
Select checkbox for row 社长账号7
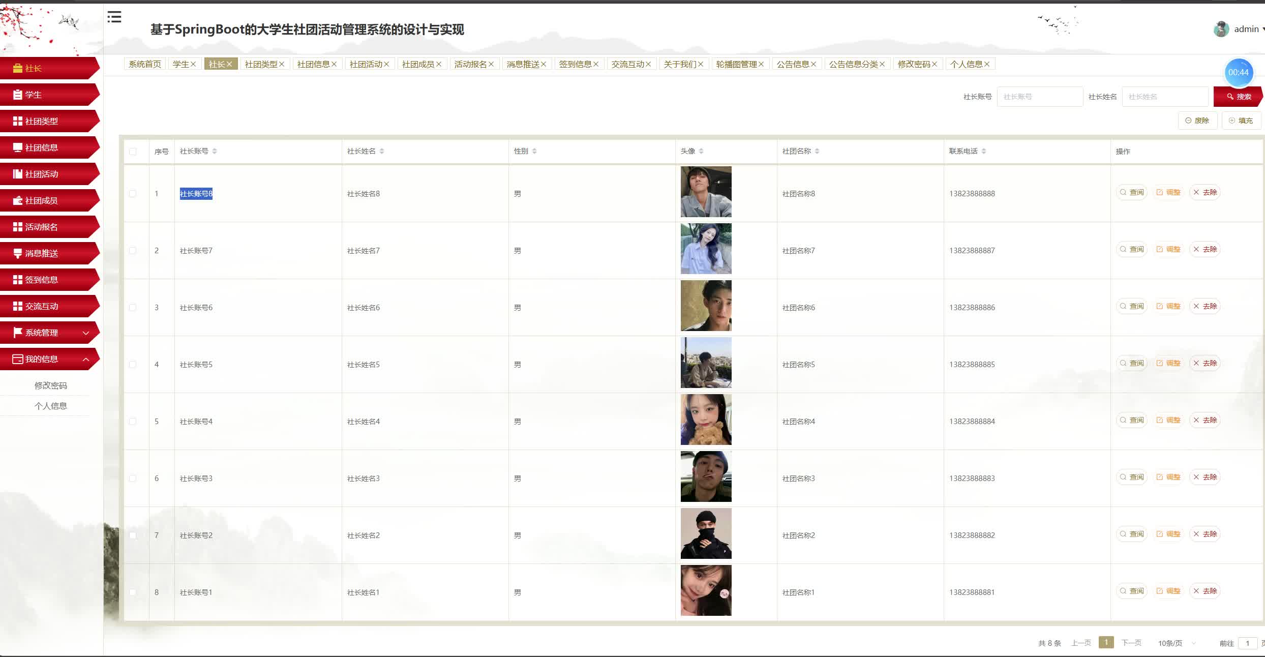(133, 251)
